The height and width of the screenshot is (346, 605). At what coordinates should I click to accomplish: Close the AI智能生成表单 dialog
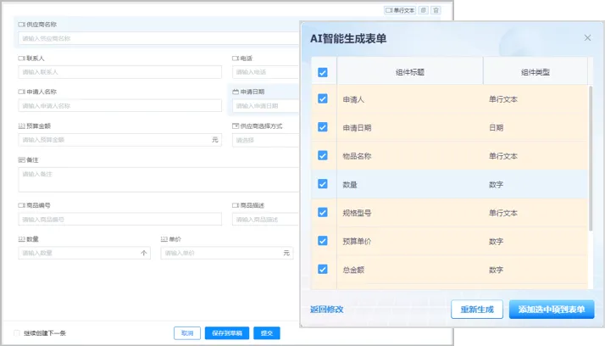[x=587, y=38]
